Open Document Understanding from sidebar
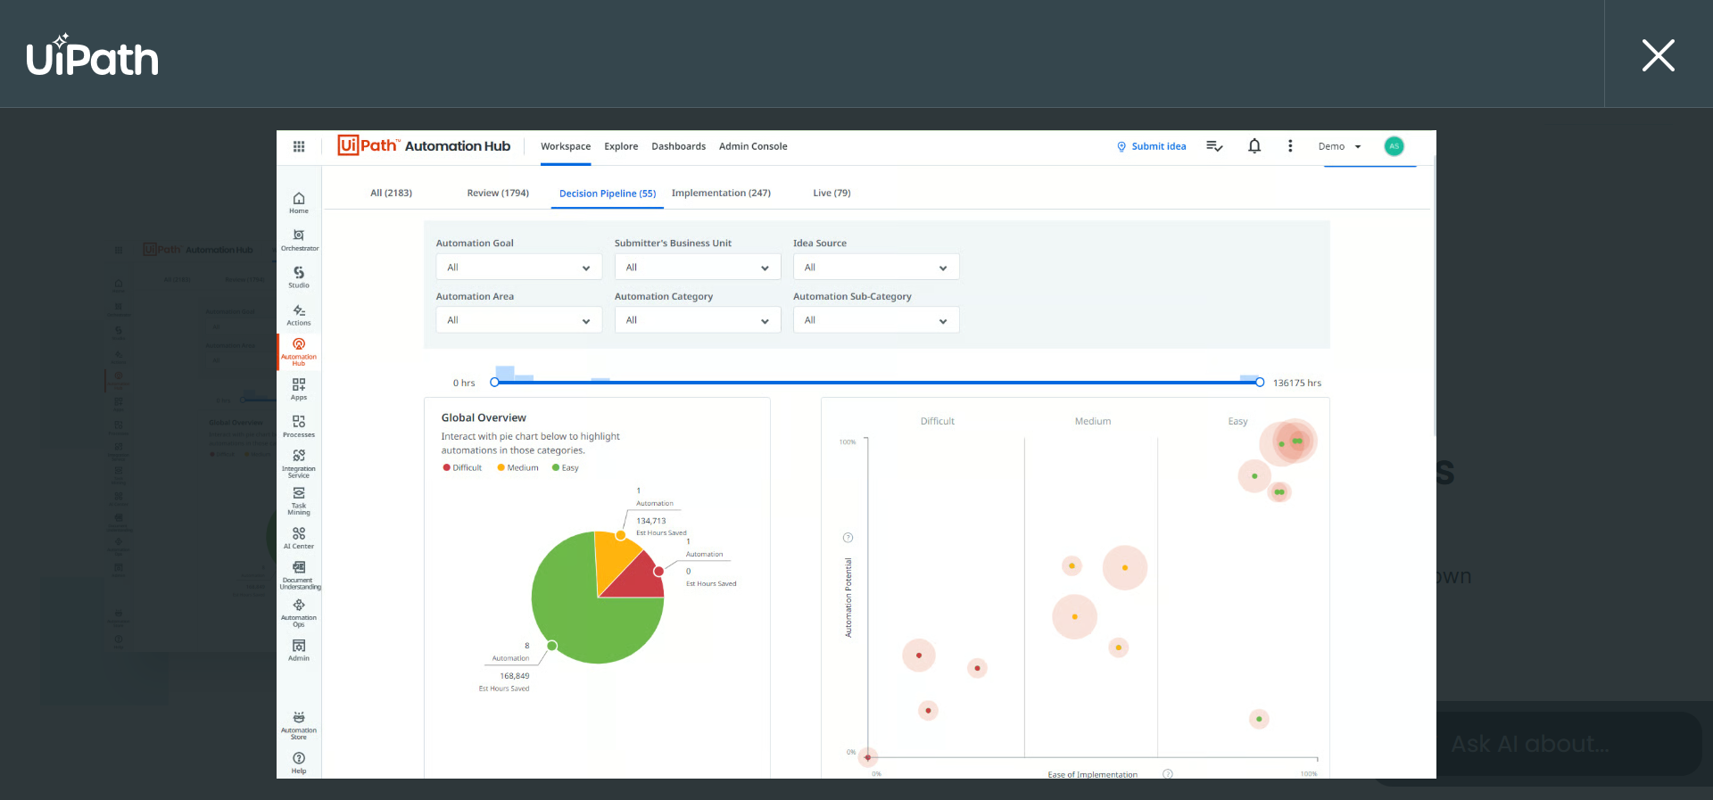The image size is (1713, 800). [x=299, y=575]
